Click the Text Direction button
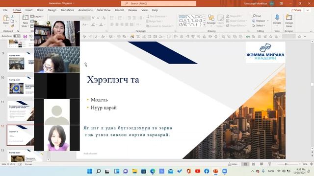 (157, 16)
